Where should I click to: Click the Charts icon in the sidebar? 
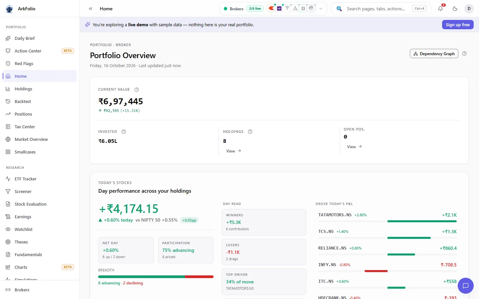pos(8,267)
